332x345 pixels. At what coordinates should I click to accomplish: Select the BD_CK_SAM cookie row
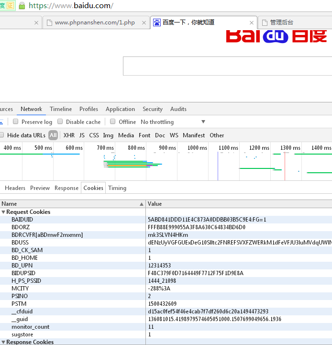tap(166, 250)
